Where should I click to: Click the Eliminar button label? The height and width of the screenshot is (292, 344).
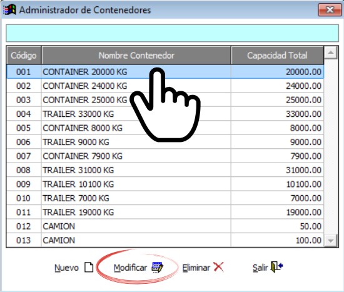(196, 268)
